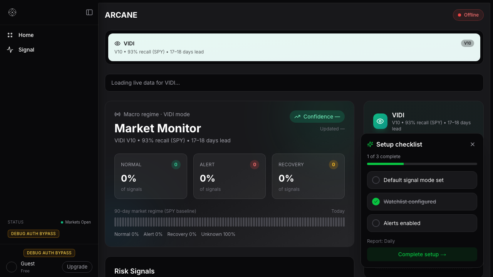Select Signal from the sidebar menu
The image size is (493, 277).
26,50
